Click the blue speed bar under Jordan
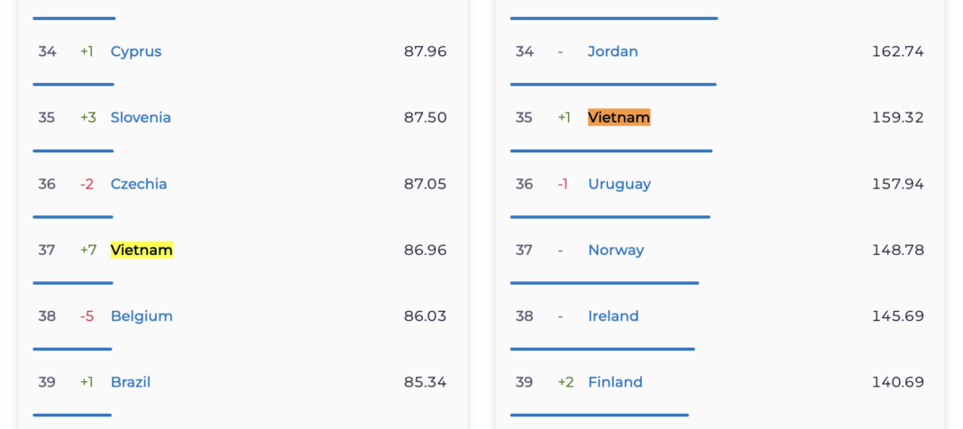The width and height of the screenshot is (963, 429). (613, 84)
